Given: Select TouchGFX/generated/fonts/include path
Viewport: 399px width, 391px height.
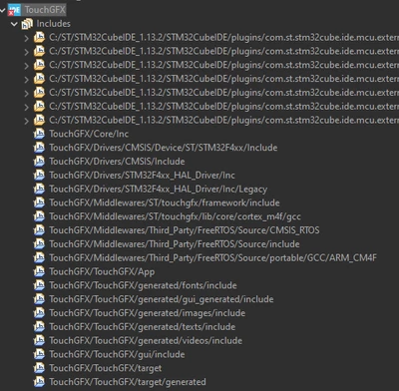Looking at the screenshot, I should [x=143, y=285].
